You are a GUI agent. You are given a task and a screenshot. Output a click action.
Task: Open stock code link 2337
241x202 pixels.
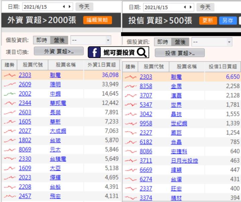[146, 189]
